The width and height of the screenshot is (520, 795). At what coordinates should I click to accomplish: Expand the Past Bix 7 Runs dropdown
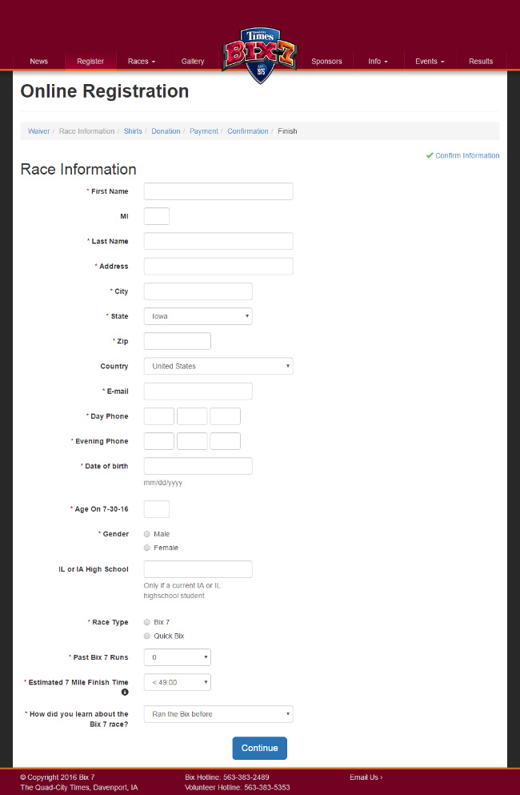point(177,657)
